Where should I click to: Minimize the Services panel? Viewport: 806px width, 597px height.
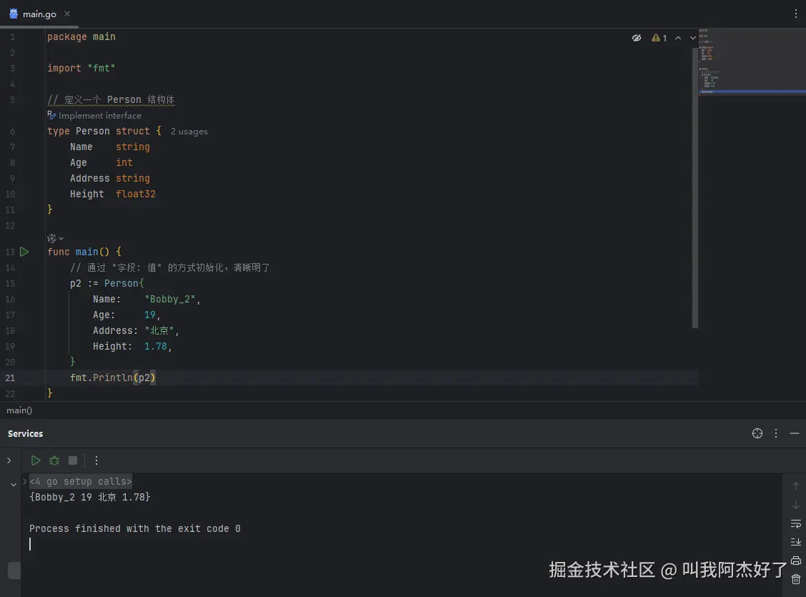[x=794, y=433]
